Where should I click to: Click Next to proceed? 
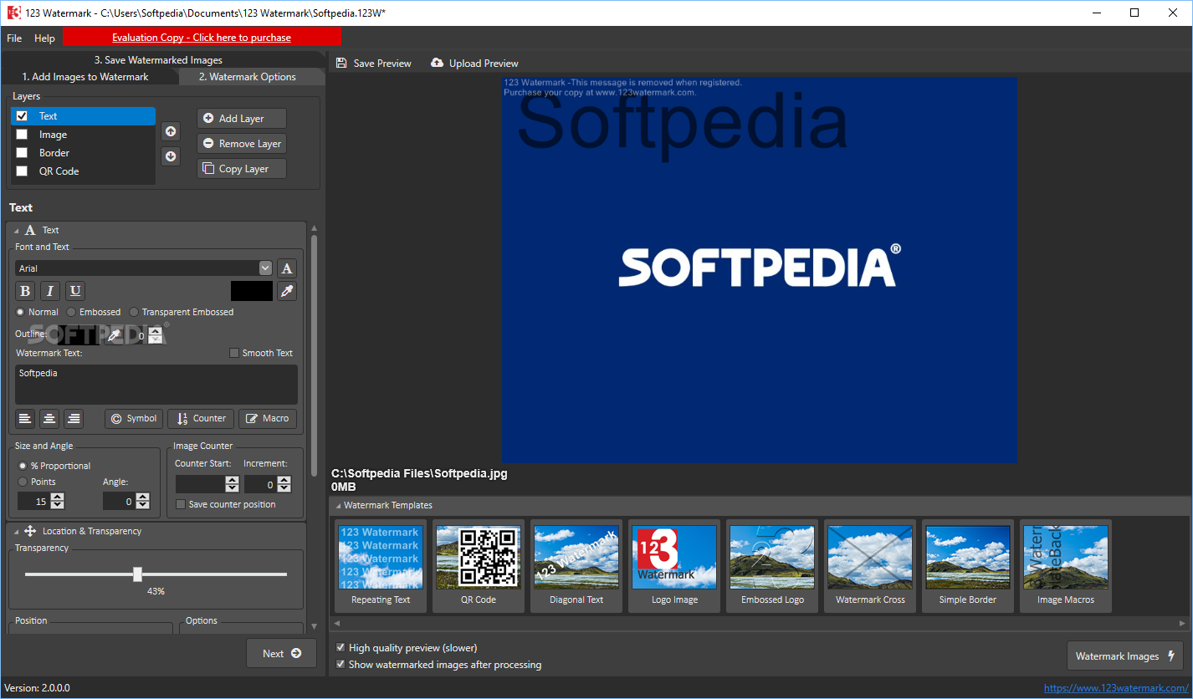(281, 654)
